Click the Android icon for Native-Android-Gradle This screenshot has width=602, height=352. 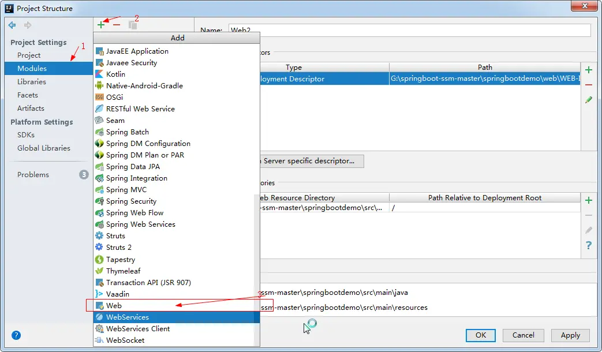tap(99, 85)
